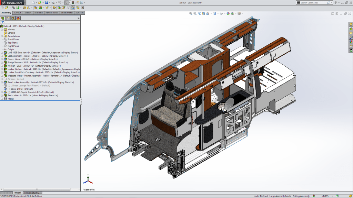Click the Save icon in the top toolbar
Screen dimensions: 353x198
[x=46, y=3]
